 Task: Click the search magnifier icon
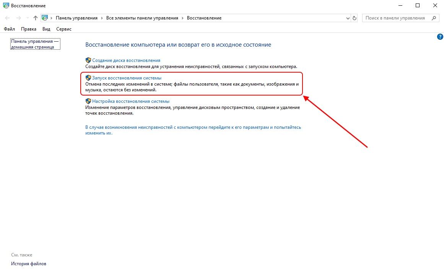click(434, 18)
